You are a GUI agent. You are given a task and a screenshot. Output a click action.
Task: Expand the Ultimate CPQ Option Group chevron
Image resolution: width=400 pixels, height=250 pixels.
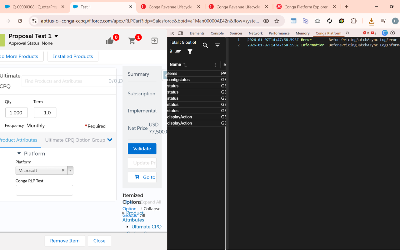109,140
